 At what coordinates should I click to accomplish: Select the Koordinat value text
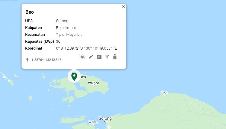pyautogui.click(x=87, y=48)
